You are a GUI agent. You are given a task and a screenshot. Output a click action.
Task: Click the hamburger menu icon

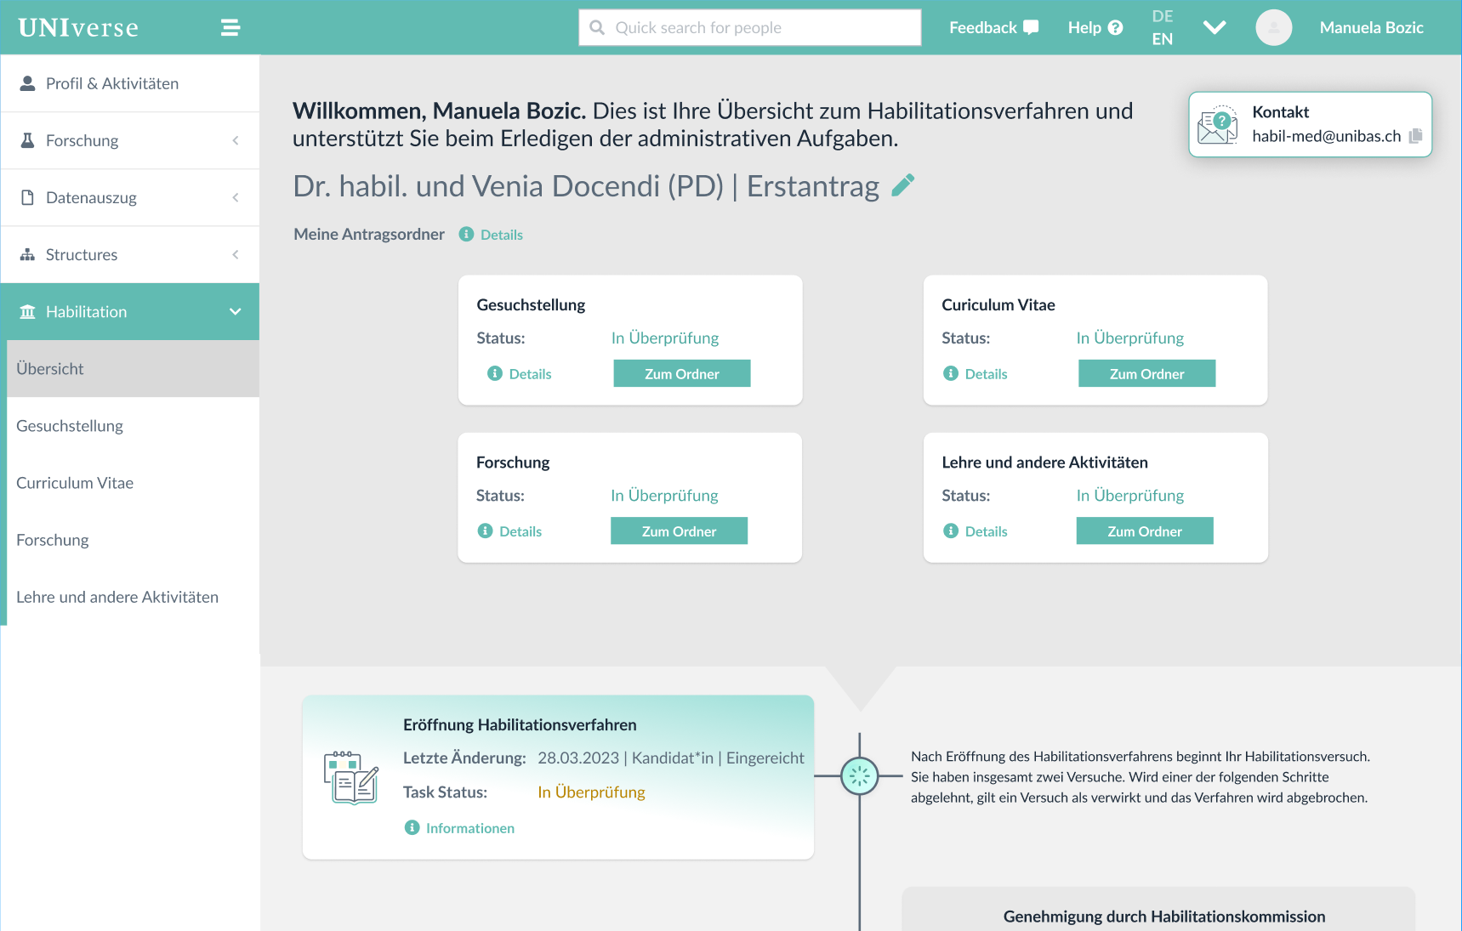pos(230,28)
